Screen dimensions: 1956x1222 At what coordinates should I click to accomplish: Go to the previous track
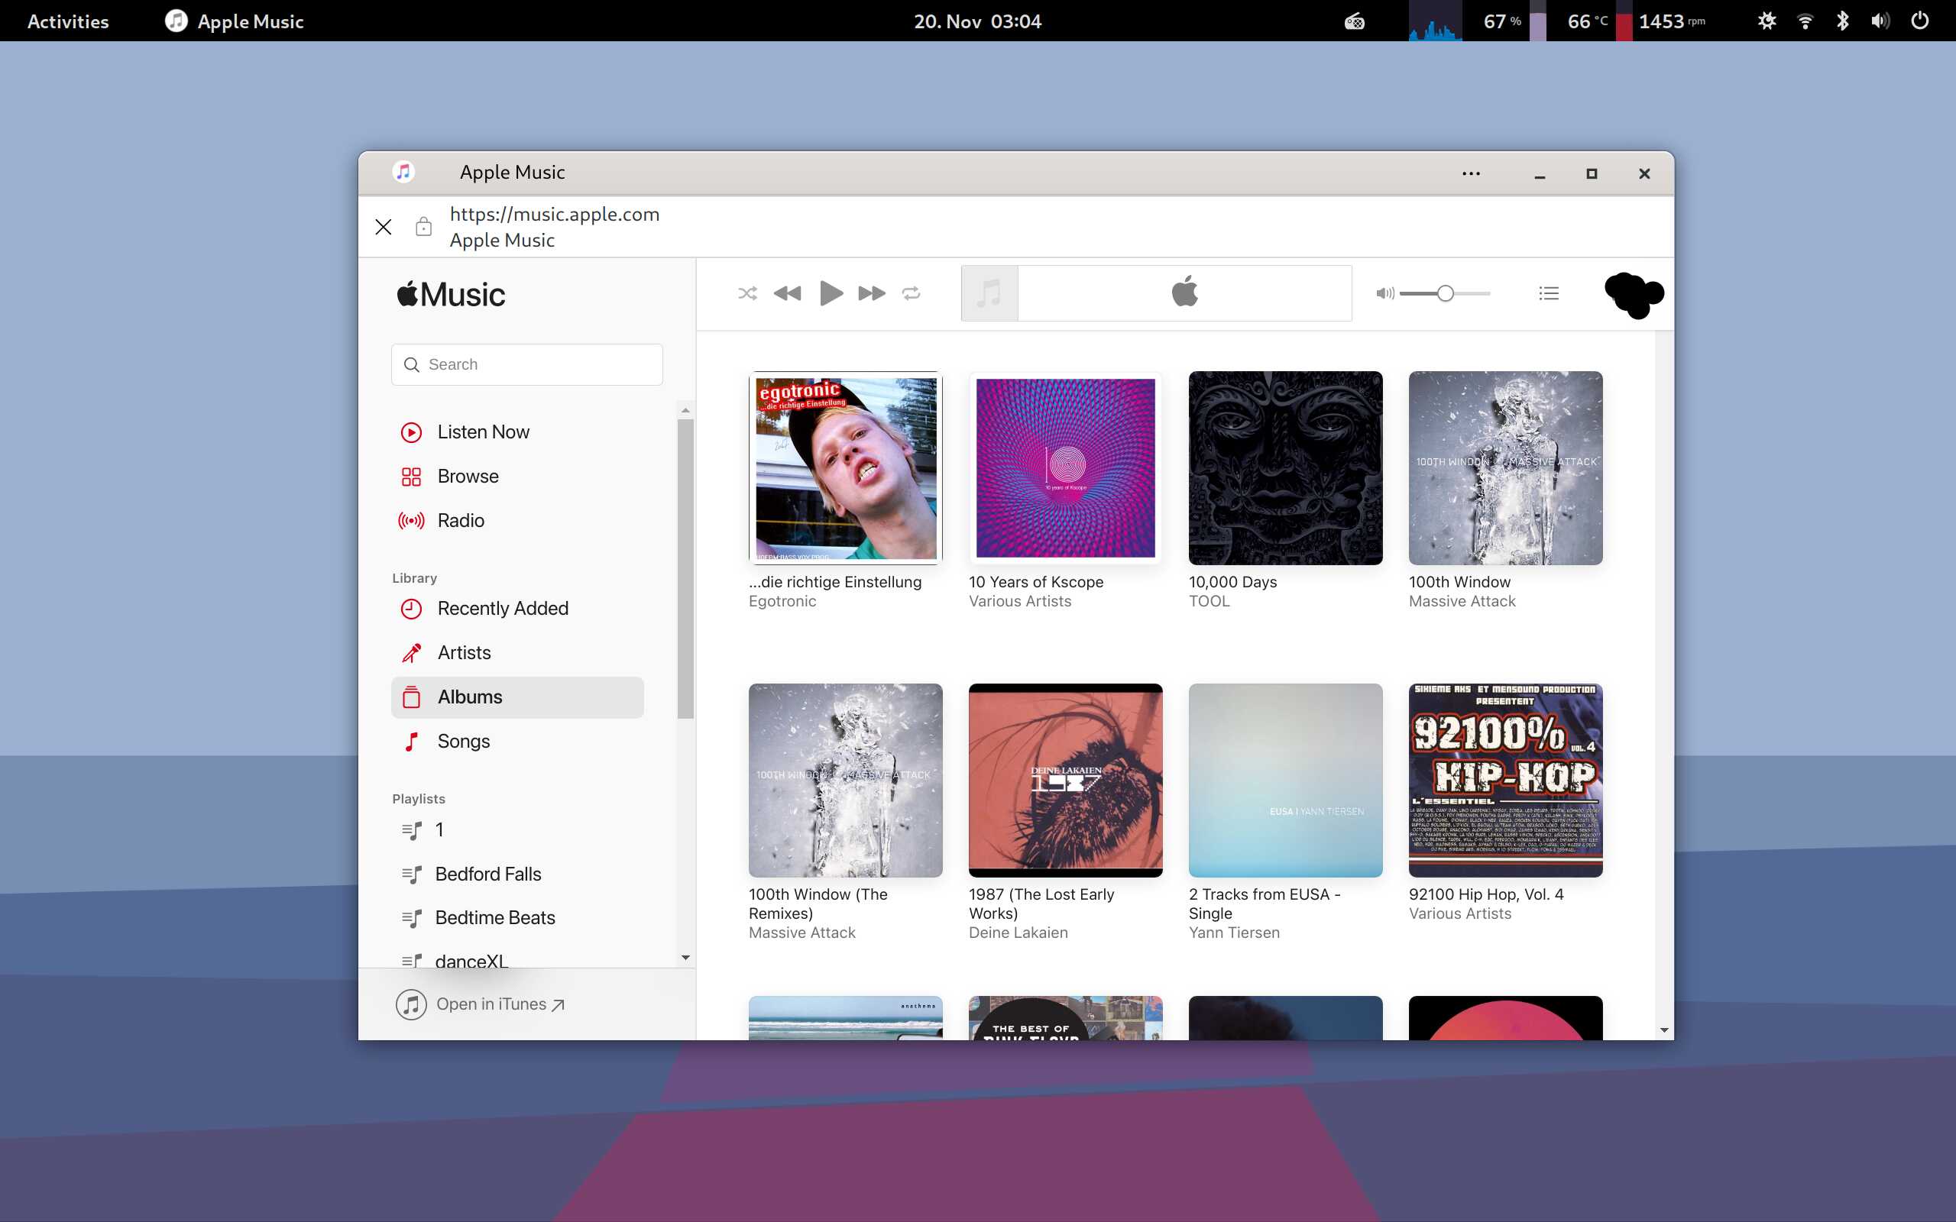click(x=786, y=293)
